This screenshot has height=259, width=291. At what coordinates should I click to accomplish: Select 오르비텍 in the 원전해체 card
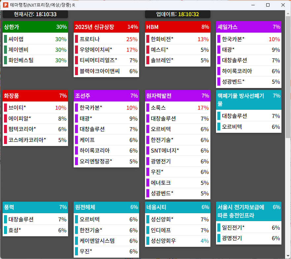(106, 219)
